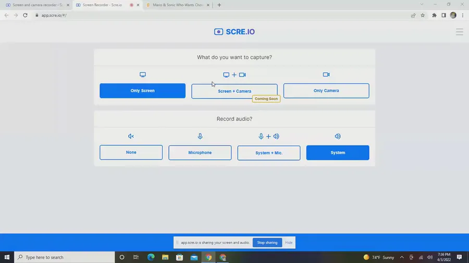This screenshot has width=469, height=263.
Task: Open Microsoft Store from taskbar
Action: (x=179, y=257)
